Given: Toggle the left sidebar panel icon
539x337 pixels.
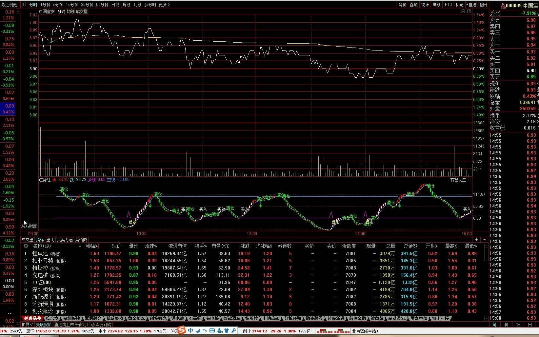Looking at the screenshot, I should click(x=24, y=5).
